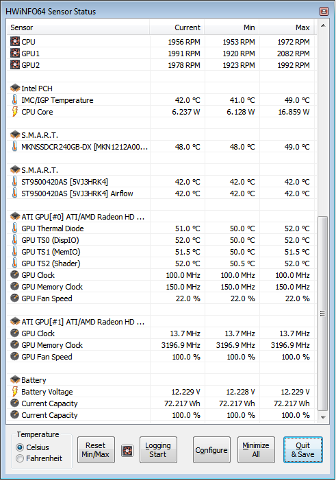Click the GPU Clock gauge icon under GPU[#0]
Viewport: 336px width, 481px height.
point(14,274)
